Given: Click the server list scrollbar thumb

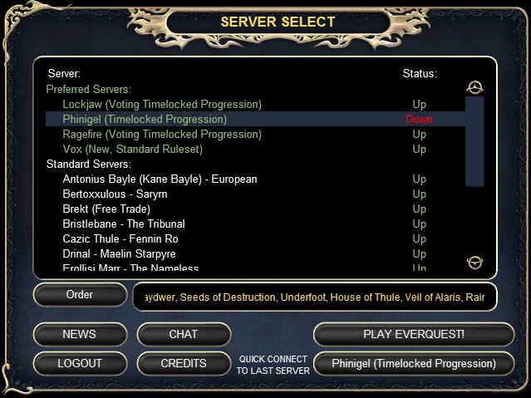Looking at the screenshot, I should click(474, 141).
